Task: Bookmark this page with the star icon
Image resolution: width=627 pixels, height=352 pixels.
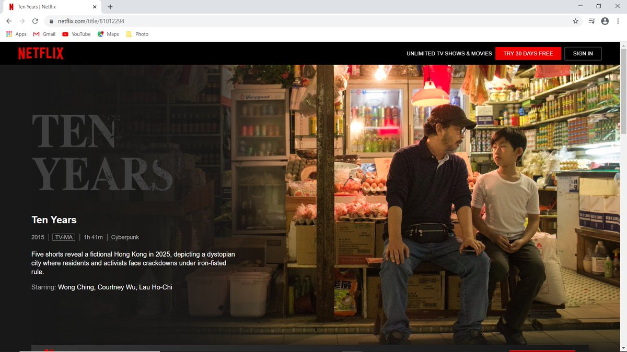Action: [x=575, y=21]
